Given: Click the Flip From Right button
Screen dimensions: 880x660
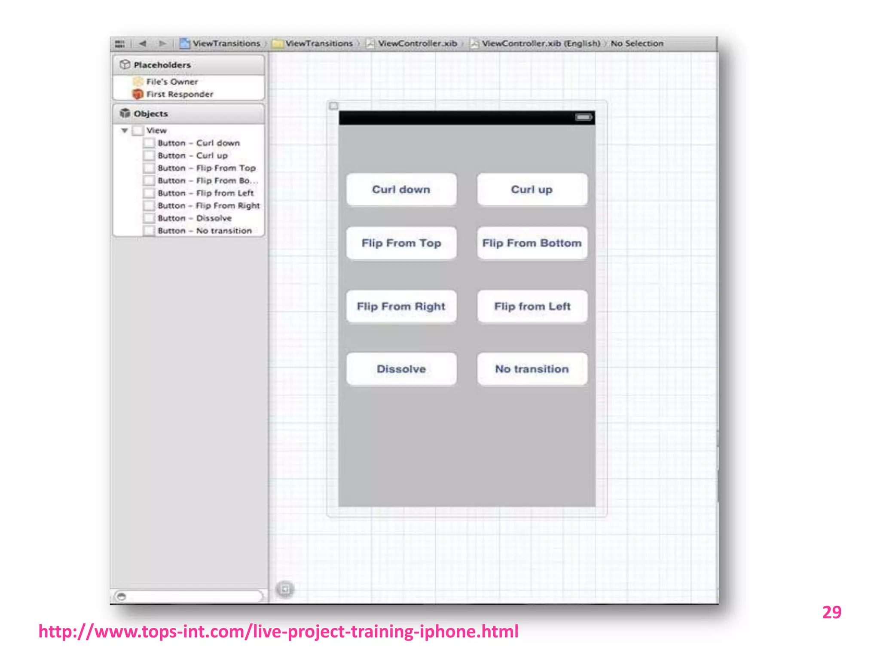Looking at the screenshot, I should [401, 306].
